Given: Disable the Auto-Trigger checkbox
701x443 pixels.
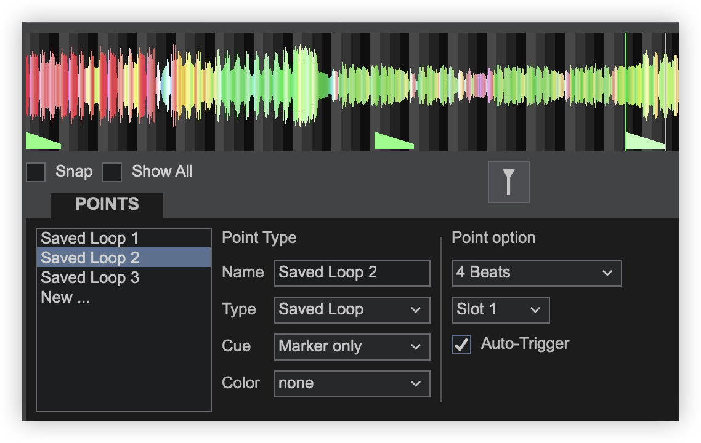Looking at the screenshot, I should coord(461,344).
